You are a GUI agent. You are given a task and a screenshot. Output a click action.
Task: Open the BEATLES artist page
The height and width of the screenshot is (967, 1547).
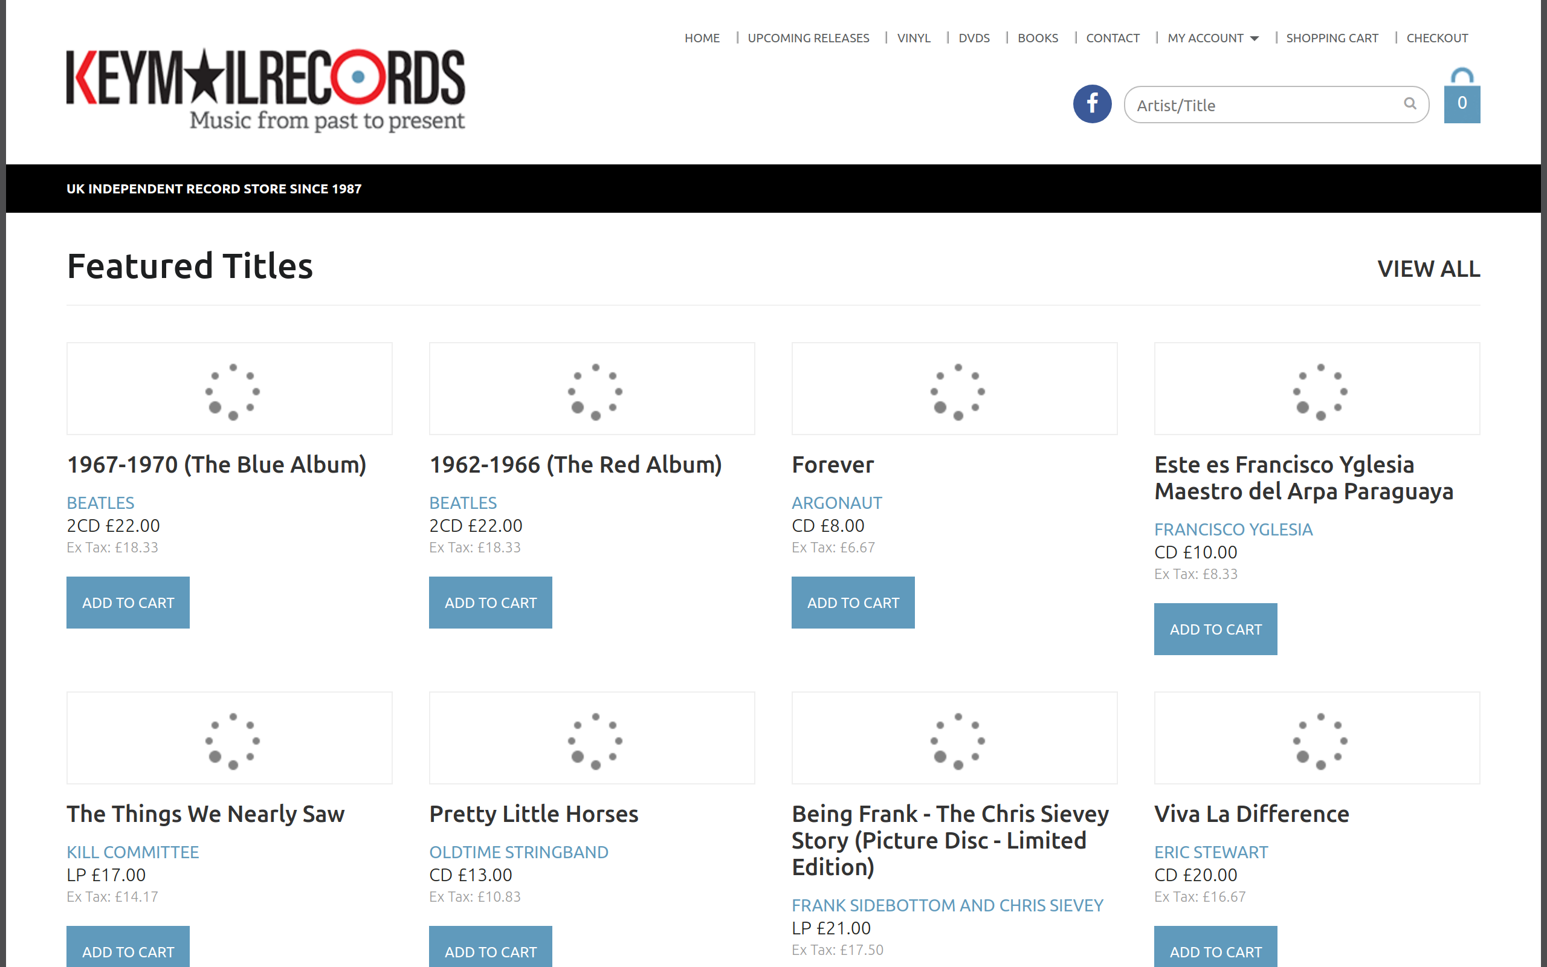coord(100,503)
